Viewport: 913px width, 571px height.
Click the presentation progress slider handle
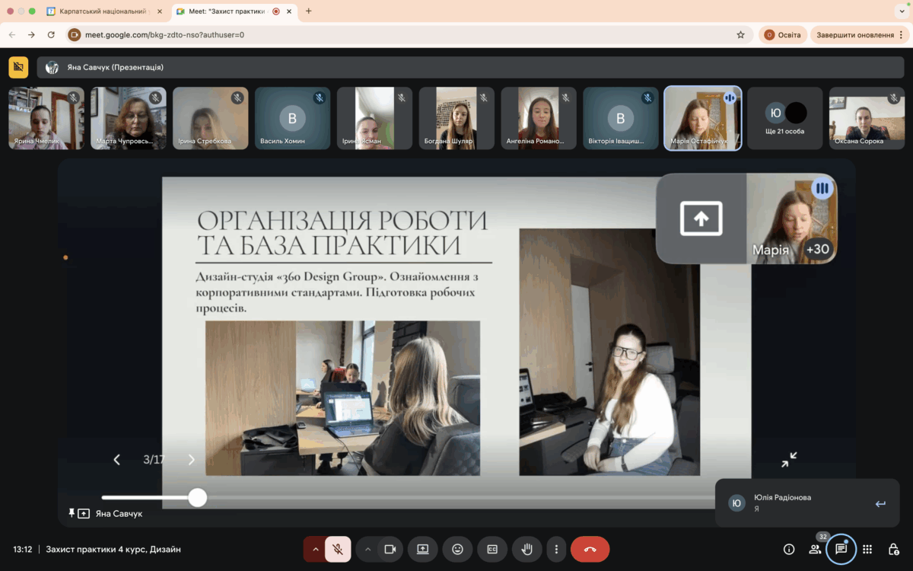(198, 498)
